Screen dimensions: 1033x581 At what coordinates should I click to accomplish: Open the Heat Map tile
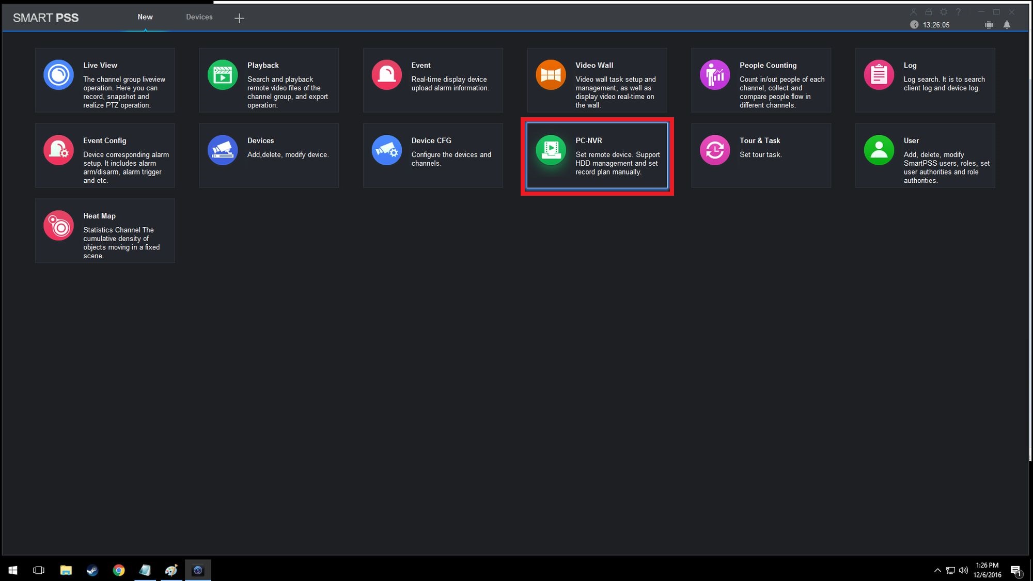[105, 231]
